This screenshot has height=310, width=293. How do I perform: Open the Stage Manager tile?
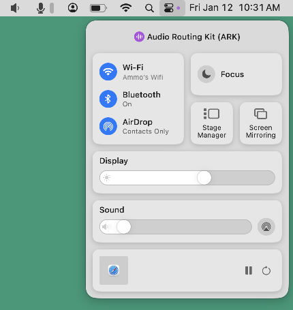[x=212, y=123]
